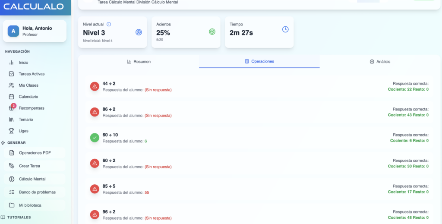Click the clock icon in Tiempo card
Screen dimensions: 442x224
coord(285,29)
